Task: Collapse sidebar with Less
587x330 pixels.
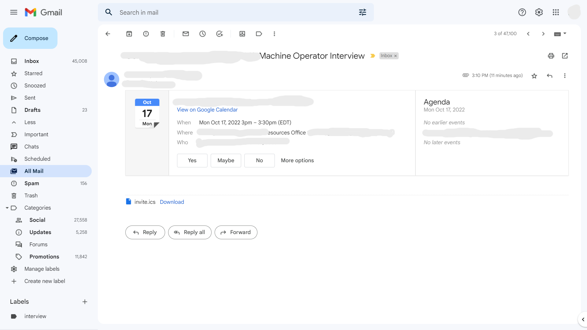Action: (46, 122)
